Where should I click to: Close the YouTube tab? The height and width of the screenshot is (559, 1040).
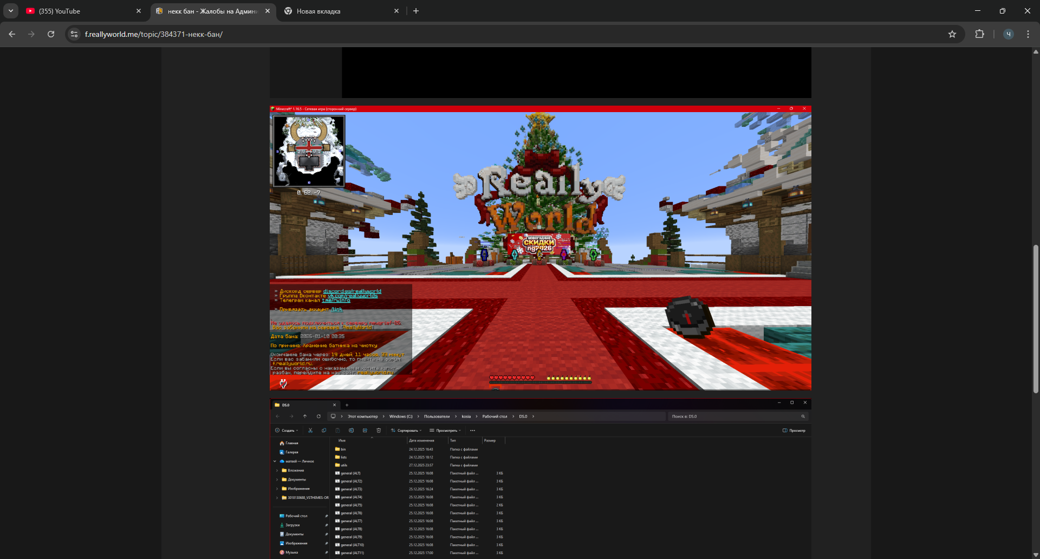tap(139, 11)
